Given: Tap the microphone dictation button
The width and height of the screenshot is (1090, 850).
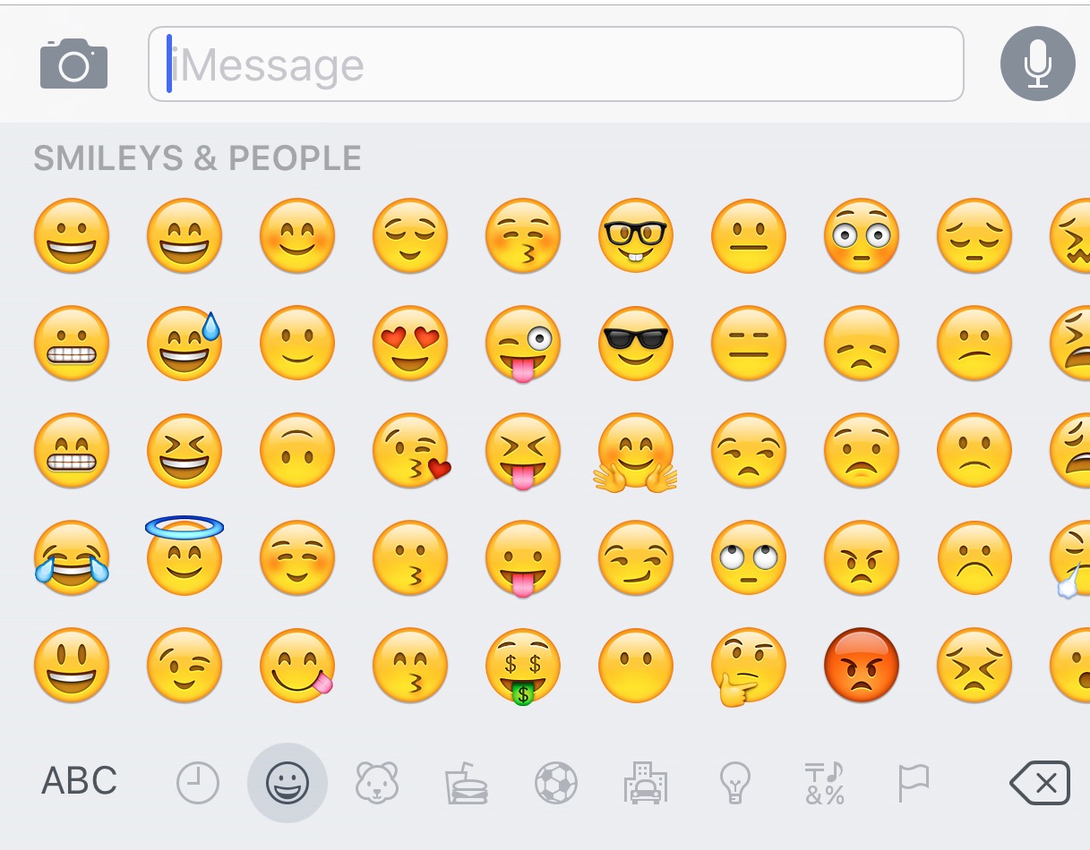Looking at the screenshot, I should tap(1037, 64).
